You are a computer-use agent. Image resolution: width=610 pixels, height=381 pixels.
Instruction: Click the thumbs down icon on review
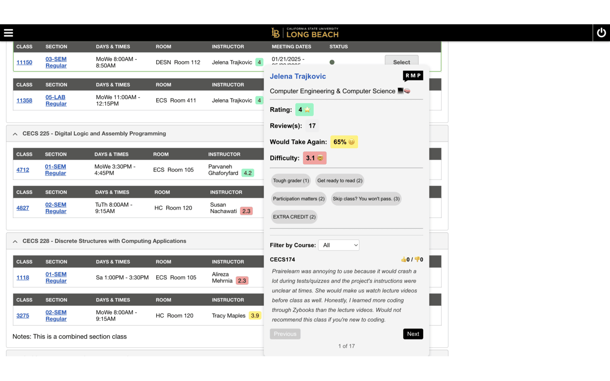coord(417,260)
